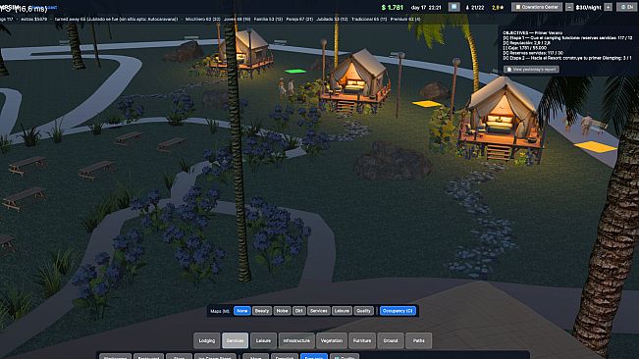Viewport: 639px width, 359px height.
Task: Open the Ground build category
Action: [391, 340]
